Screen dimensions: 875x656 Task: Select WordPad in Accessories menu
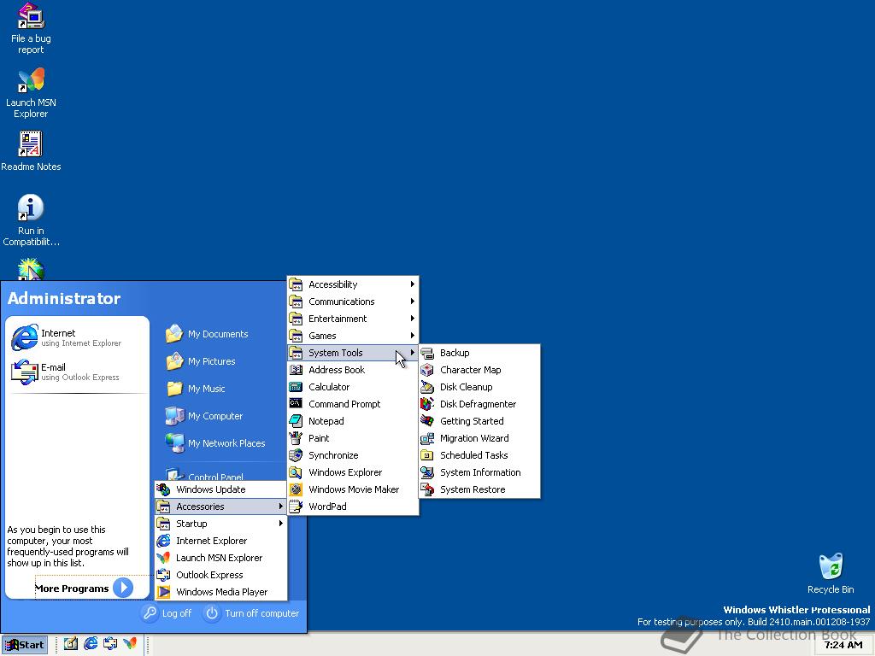tap(353, 507)
